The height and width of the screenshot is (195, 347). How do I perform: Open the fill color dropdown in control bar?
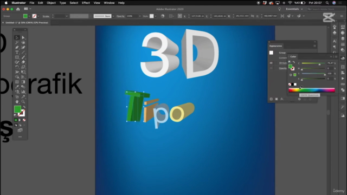pyautogui.click(x=29, y=16)
